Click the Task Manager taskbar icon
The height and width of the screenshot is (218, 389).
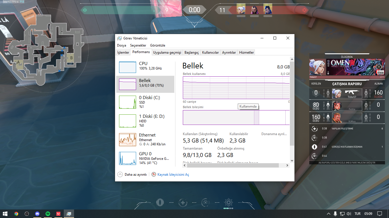coord(69,214)
